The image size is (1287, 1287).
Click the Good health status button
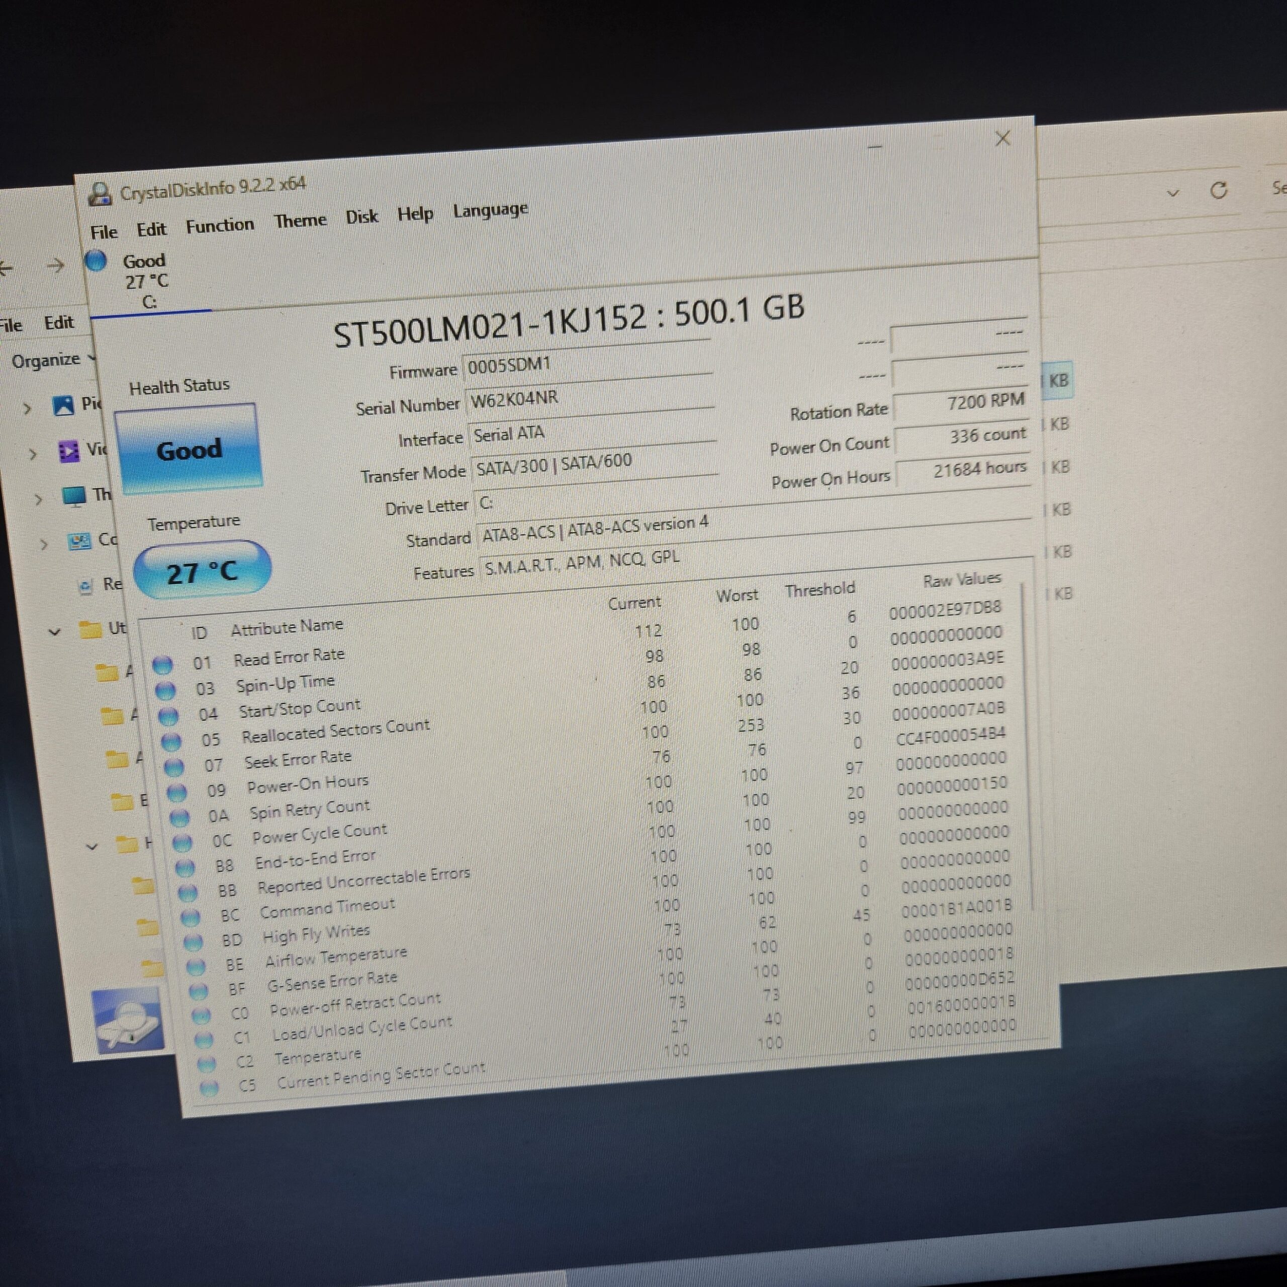click(x=189, y=449)
